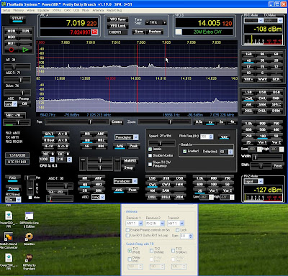The height and width of the screenshot is (276, 288).
Task: Click the green play triangle icon
Action: pyautogui.click(x=25, y=50)
